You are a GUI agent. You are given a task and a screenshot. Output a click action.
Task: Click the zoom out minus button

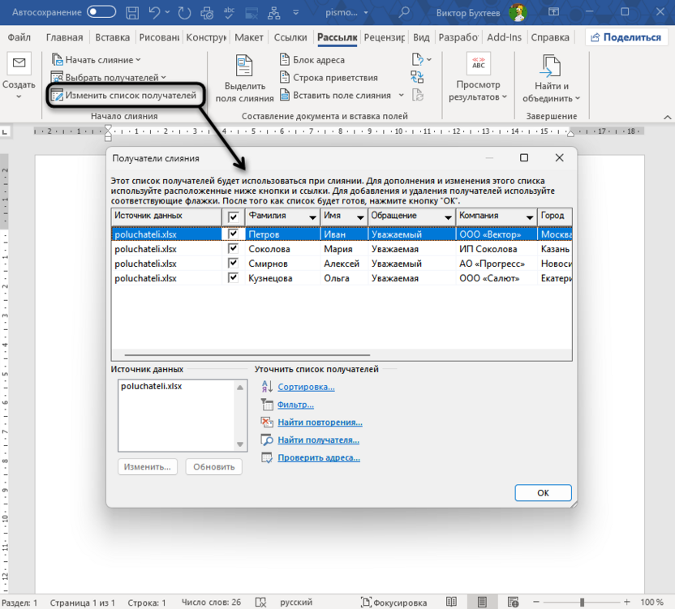pos(536,602)
